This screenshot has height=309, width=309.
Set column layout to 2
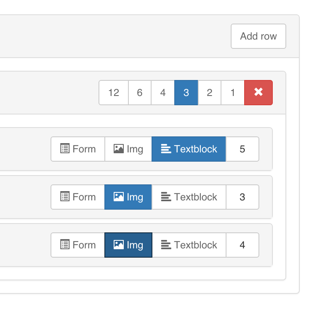(209, 93)
